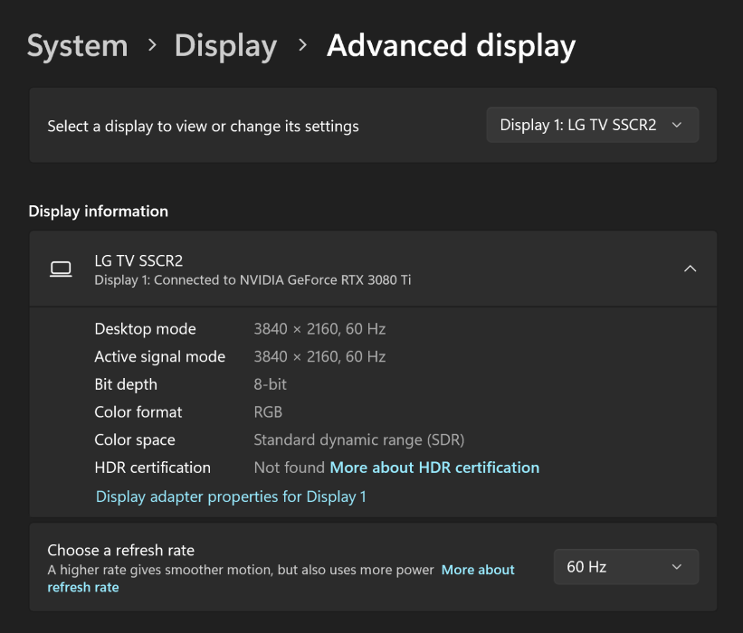
Task: Open More about HDR certification link
Action: click(x=434, y=468)
